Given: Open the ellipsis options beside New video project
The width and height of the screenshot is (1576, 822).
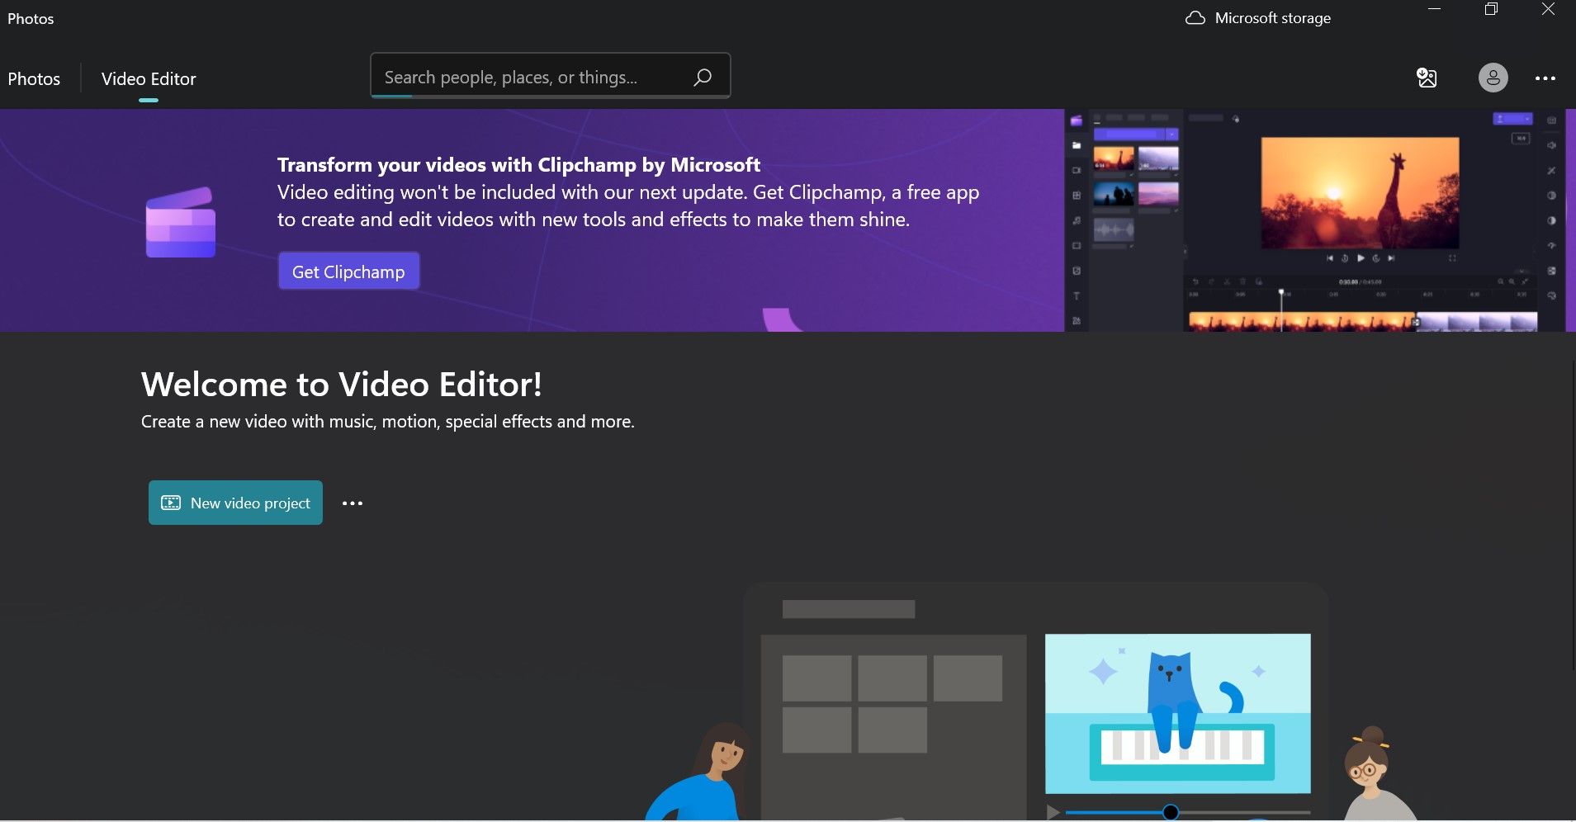Looking at the screenshot, I should pyautogui.click(x=352, y=503).
